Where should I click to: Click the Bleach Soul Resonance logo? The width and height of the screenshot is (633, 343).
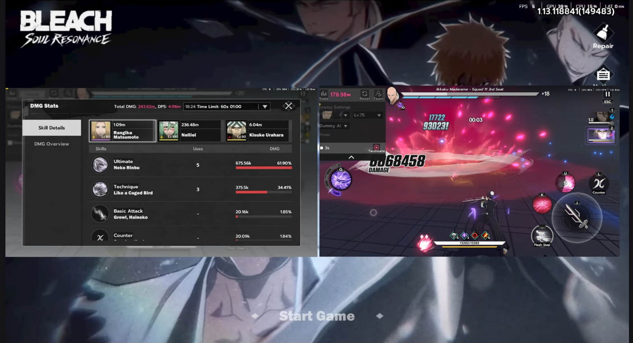click(x=66, y=28)
